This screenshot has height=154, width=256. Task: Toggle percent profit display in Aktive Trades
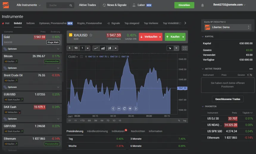coord(251,75)
